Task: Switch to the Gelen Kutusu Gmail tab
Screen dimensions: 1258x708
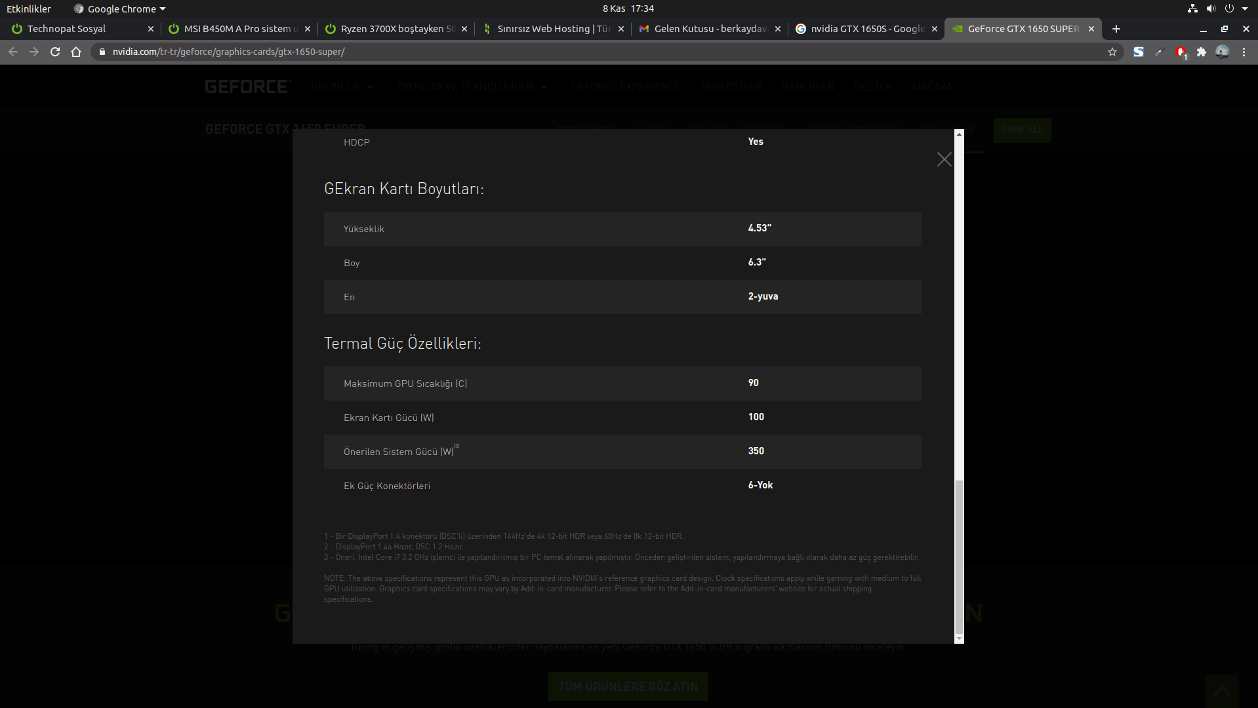Action: 710,29
